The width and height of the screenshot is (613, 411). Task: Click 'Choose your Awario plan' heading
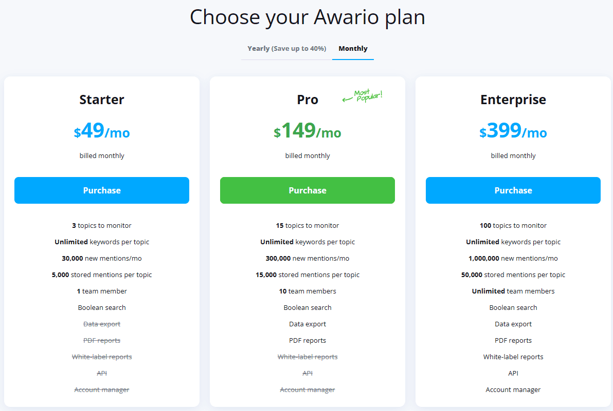pyautogui.click(x=308, y=17)
